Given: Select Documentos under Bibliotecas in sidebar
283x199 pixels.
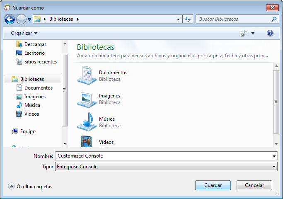Looking at the screenshot, I should [39, 88].
